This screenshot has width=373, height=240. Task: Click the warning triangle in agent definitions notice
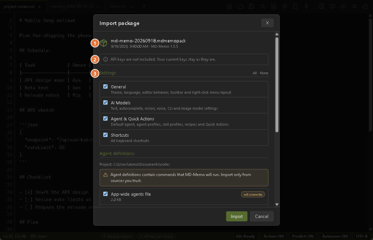[x=106, y=175]
